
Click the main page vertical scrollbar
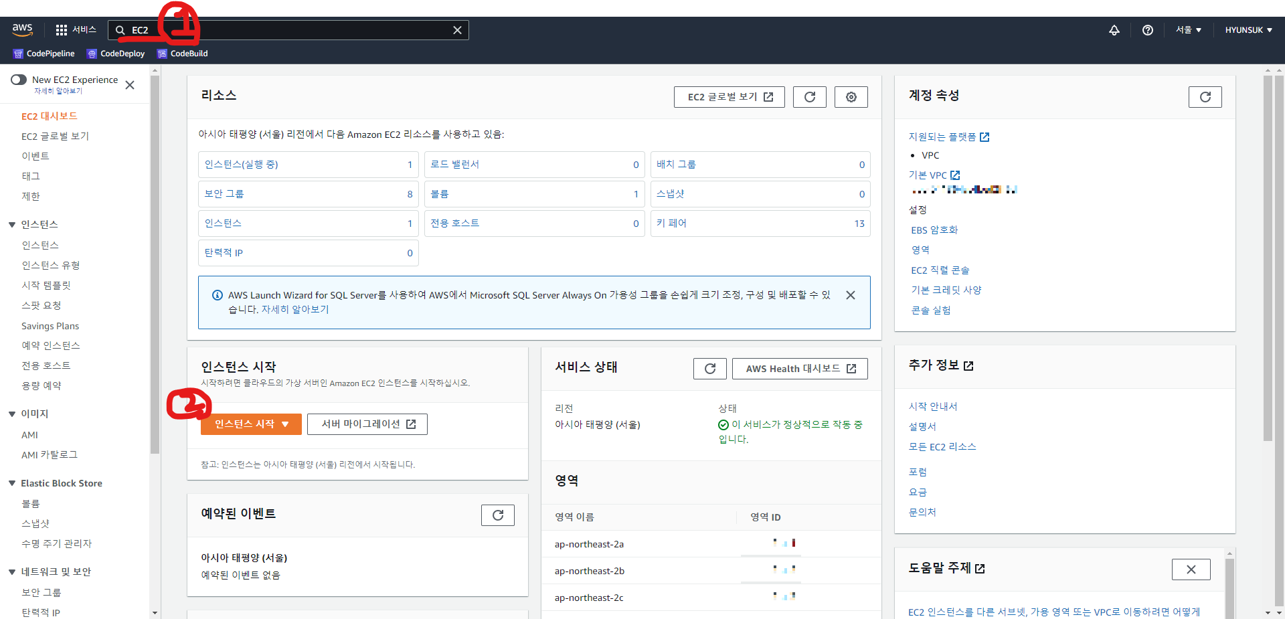click(x=1268, y=258)
